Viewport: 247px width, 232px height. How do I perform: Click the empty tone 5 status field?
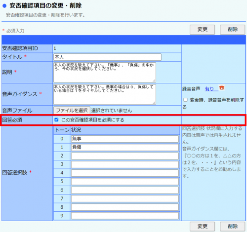[x=125, y=182]
